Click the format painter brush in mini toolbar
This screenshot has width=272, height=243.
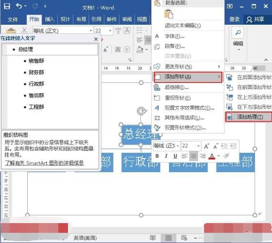coord(226,156)
